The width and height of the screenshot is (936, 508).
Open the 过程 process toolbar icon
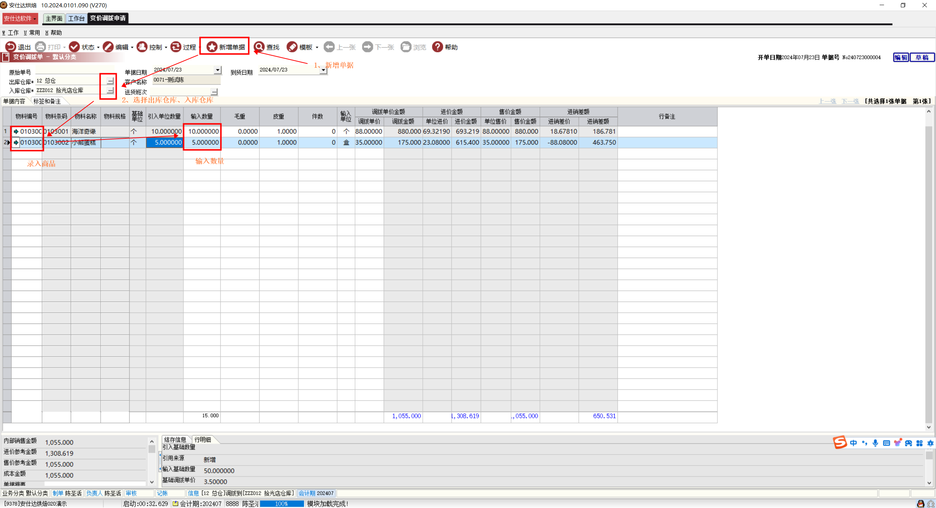point(176,47)
